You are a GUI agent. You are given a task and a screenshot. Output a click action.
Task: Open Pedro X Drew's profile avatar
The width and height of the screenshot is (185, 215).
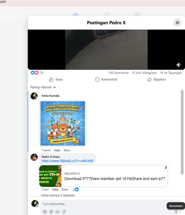coord(34,157)
